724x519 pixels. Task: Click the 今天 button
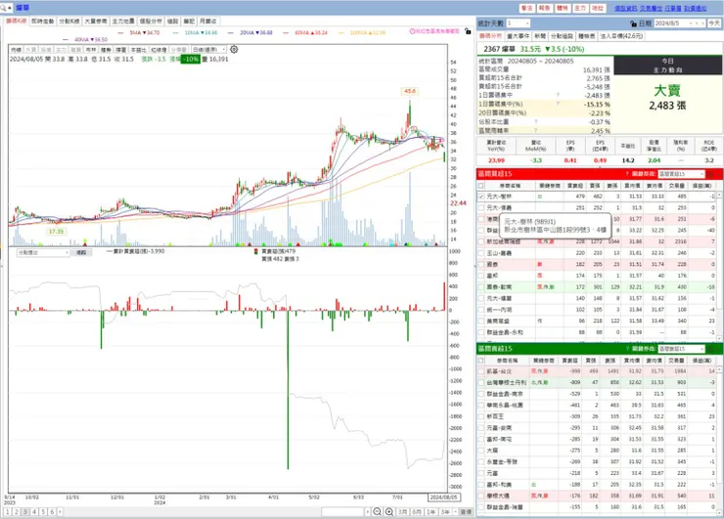tap(714, 23)
